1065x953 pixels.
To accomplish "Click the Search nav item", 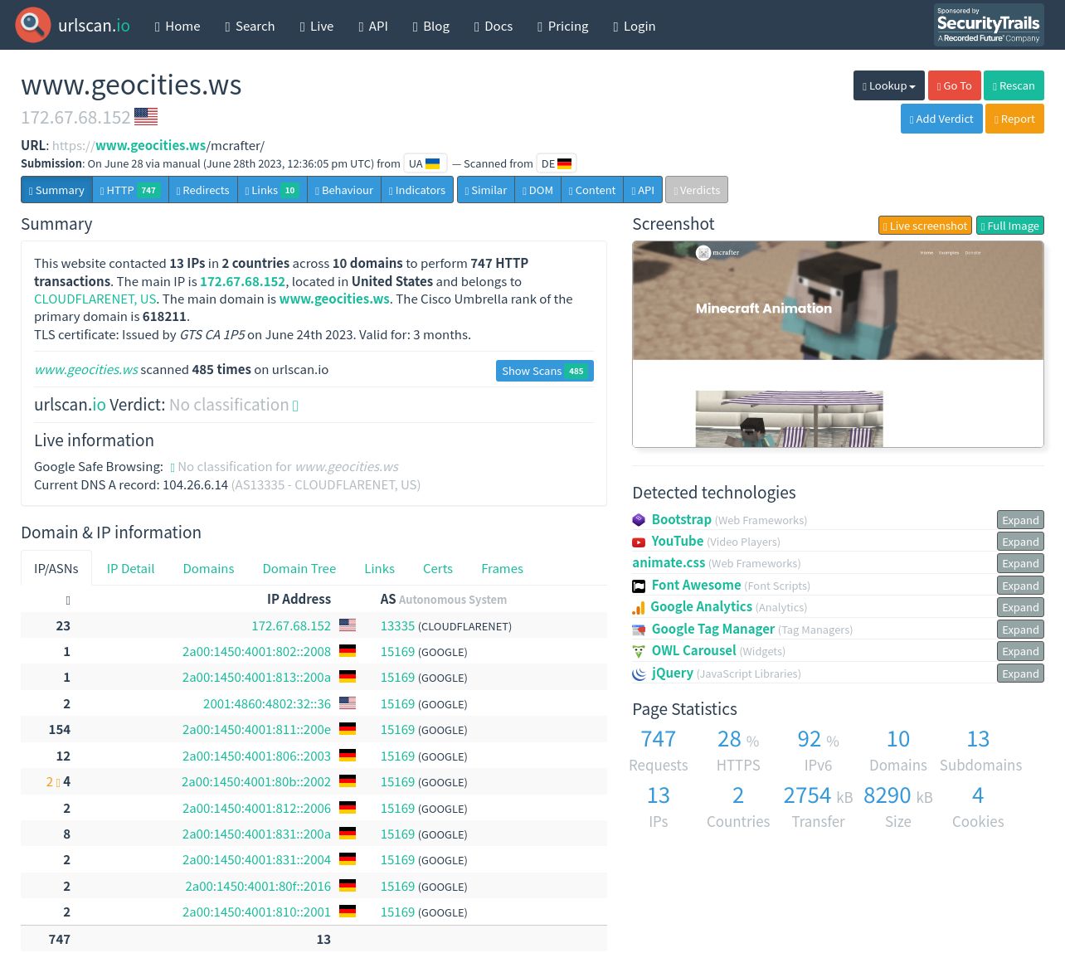I will coord(250,26).
